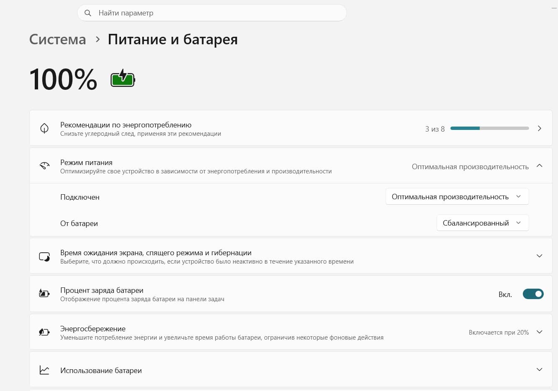This screenshot has height=391, width=558.
Task: Click the Включается при 20% label
Action: [499, 333]
